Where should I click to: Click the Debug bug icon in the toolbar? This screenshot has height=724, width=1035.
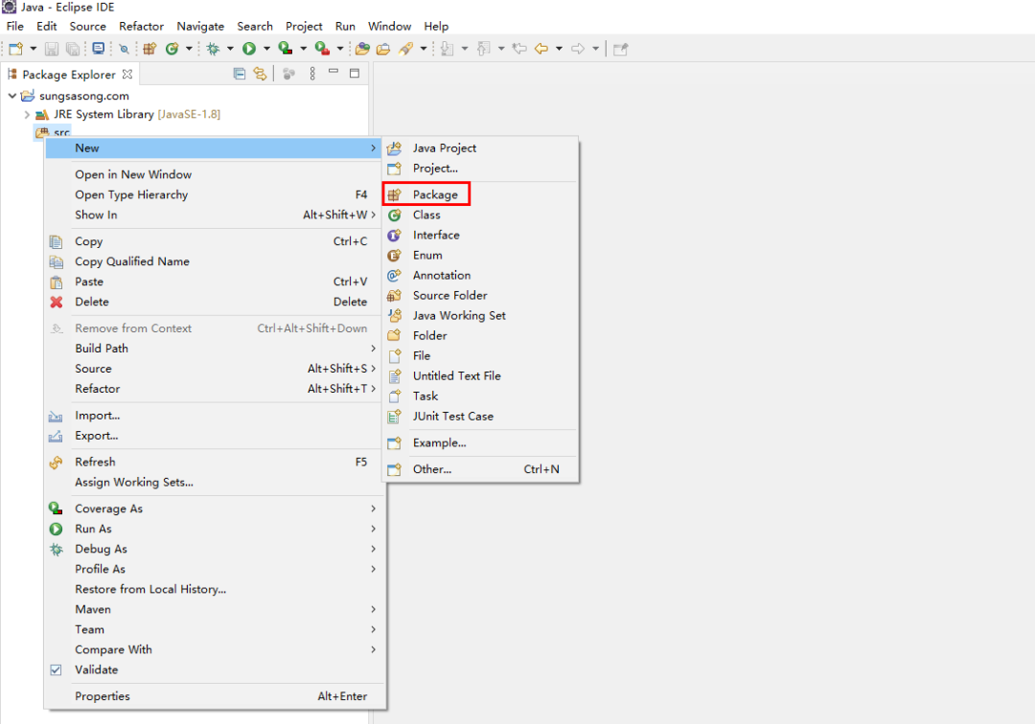pos(213,49)
